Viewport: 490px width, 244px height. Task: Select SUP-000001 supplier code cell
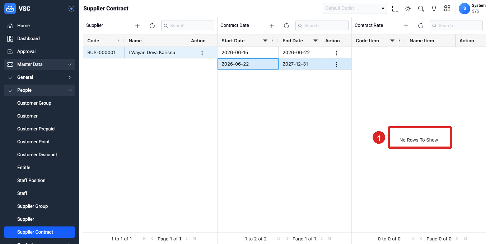tap(104, 53)
